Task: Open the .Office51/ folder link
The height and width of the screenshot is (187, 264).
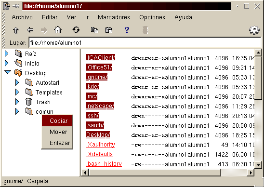Action: click(99, 67)
